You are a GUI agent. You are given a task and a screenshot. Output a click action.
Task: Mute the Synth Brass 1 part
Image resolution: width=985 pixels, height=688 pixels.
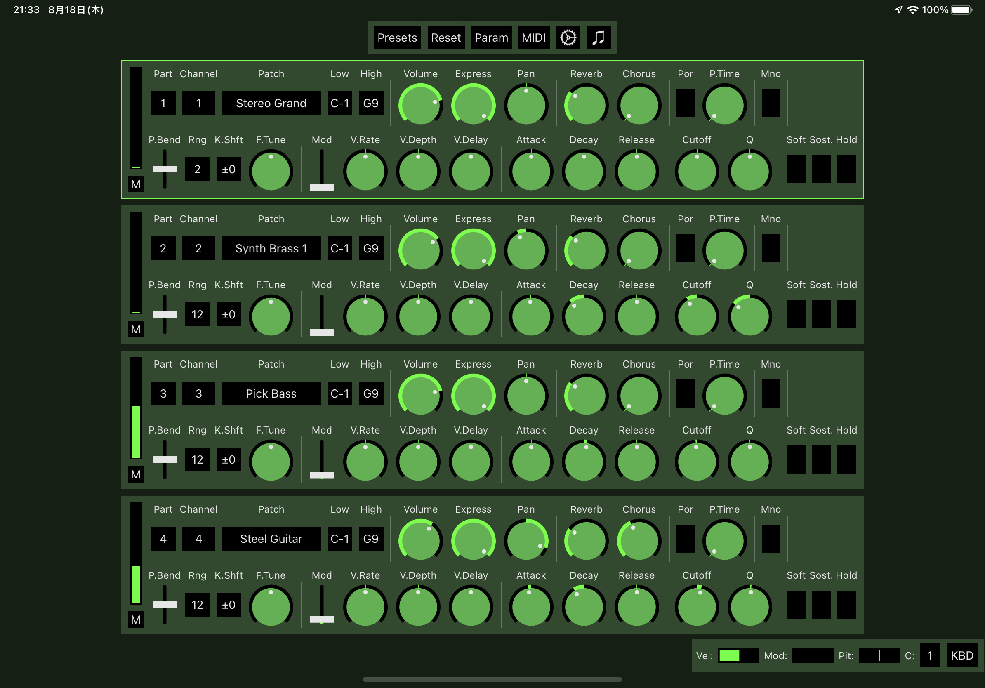click(136, 330)
